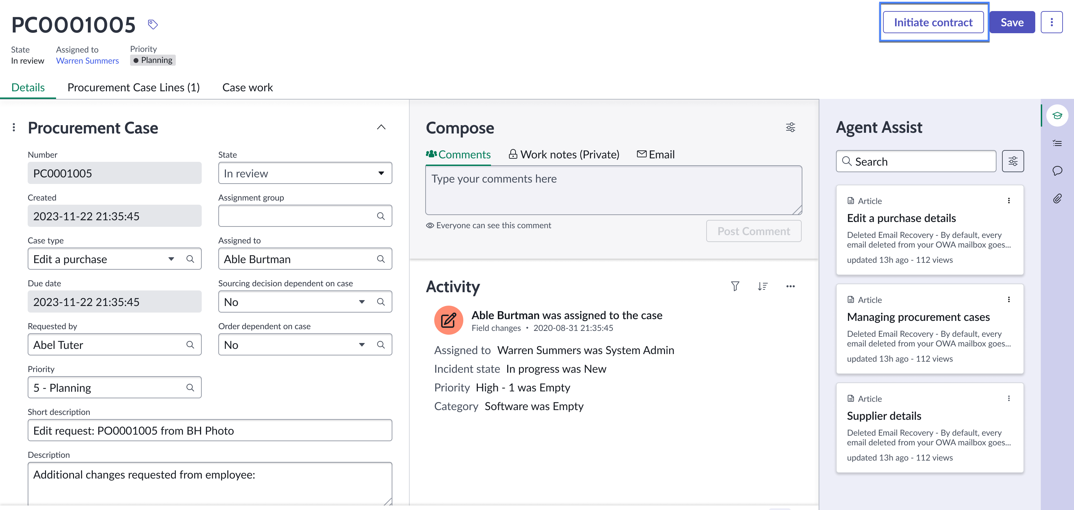The height and width of the screenshot is (510, 1074).
Task: Open options for Edit a purchase details article
Action: point(1009,201)
